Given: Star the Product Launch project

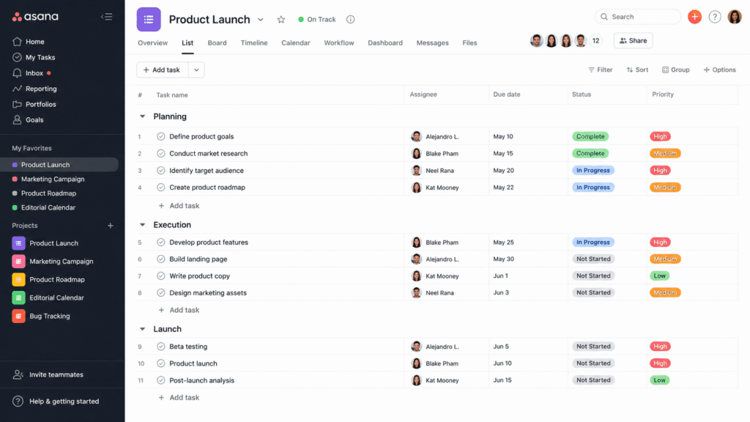Looking at the screenshot, I should [x=281, y=20].
